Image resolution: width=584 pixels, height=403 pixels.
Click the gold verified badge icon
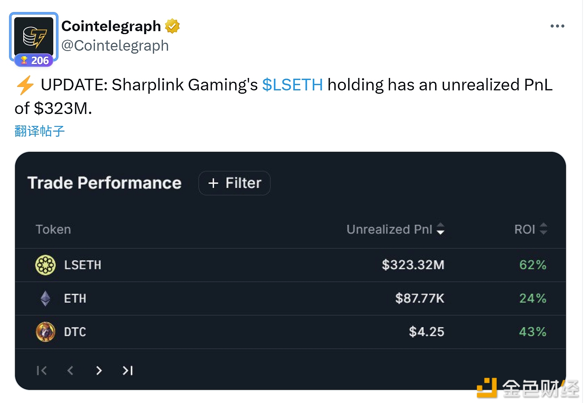pos(172,26)
